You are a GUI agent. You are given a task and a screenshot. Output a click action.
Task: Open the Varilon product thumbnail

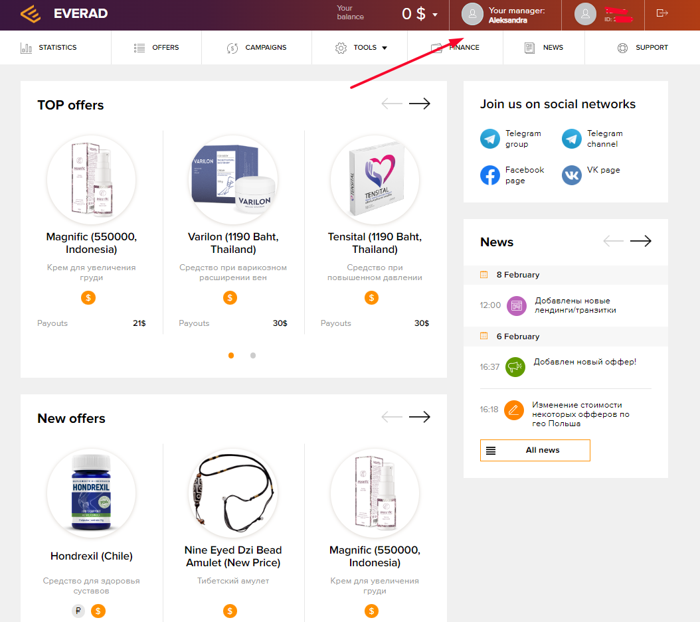coord(233,180)
